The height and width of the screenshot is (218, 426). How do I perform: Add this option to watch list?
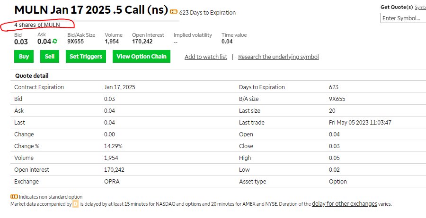click(206, 57)
